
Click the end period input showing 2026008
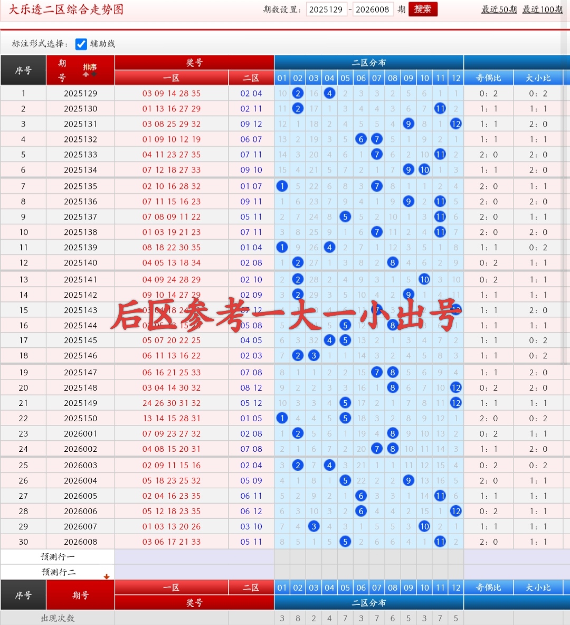(x=373, y=9)
